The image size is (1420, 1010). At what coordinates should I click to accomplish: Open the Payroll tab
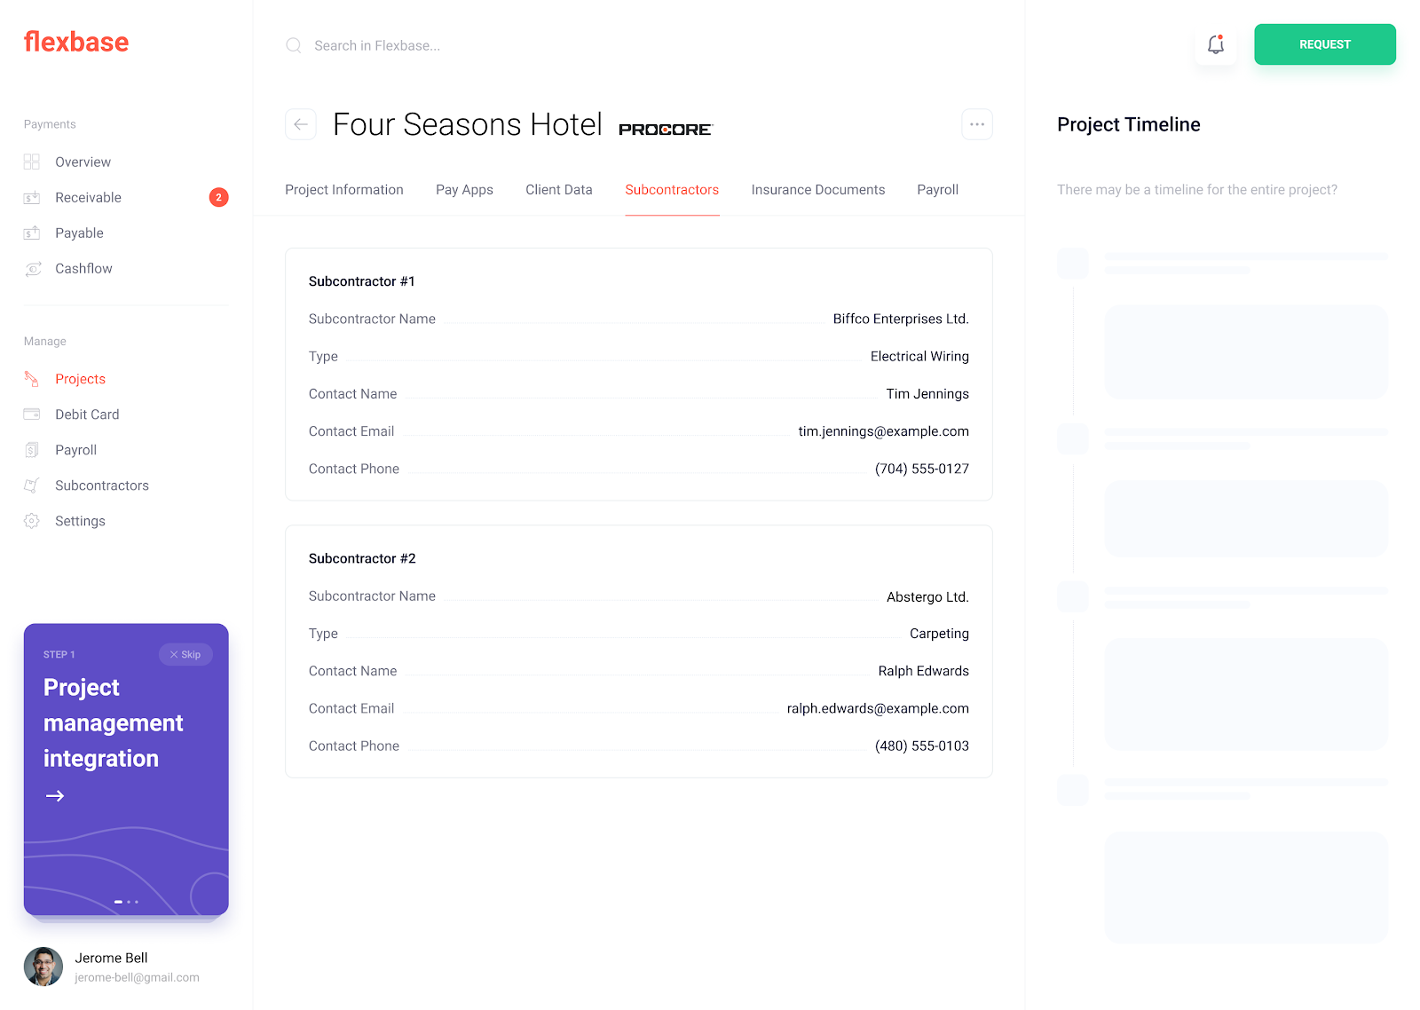point(938,190)
